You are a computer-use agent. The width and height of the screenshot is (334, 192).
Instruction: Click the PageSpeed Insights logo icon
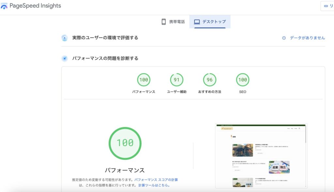click(4, 6)
